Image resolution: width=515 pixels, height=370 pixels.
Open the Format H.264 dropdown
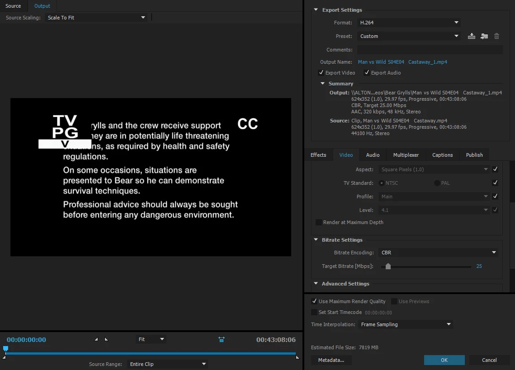pos(409,22)
